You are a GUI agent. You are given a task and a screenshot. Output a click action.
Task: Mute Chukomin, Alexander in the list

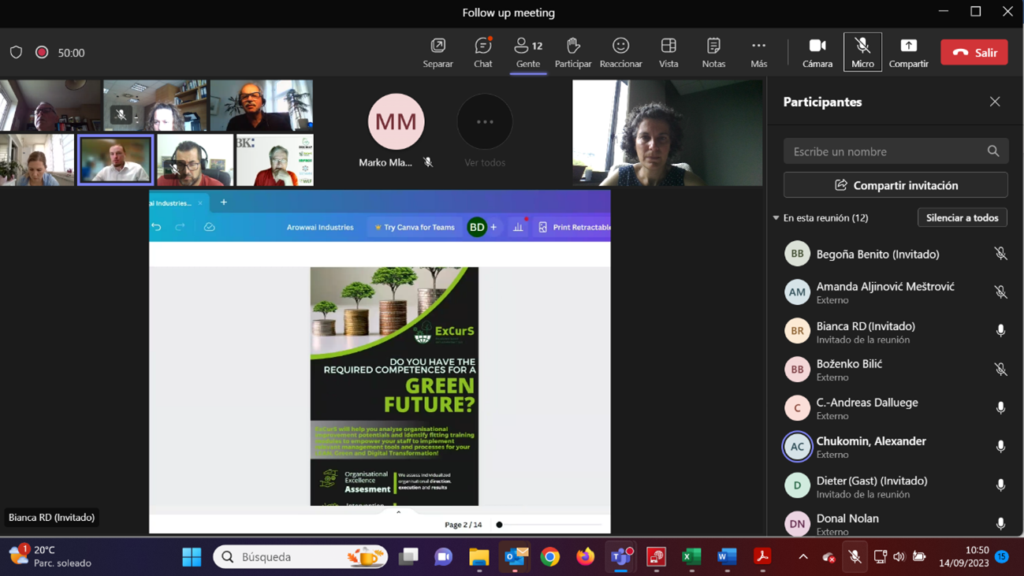[1000, 447]
